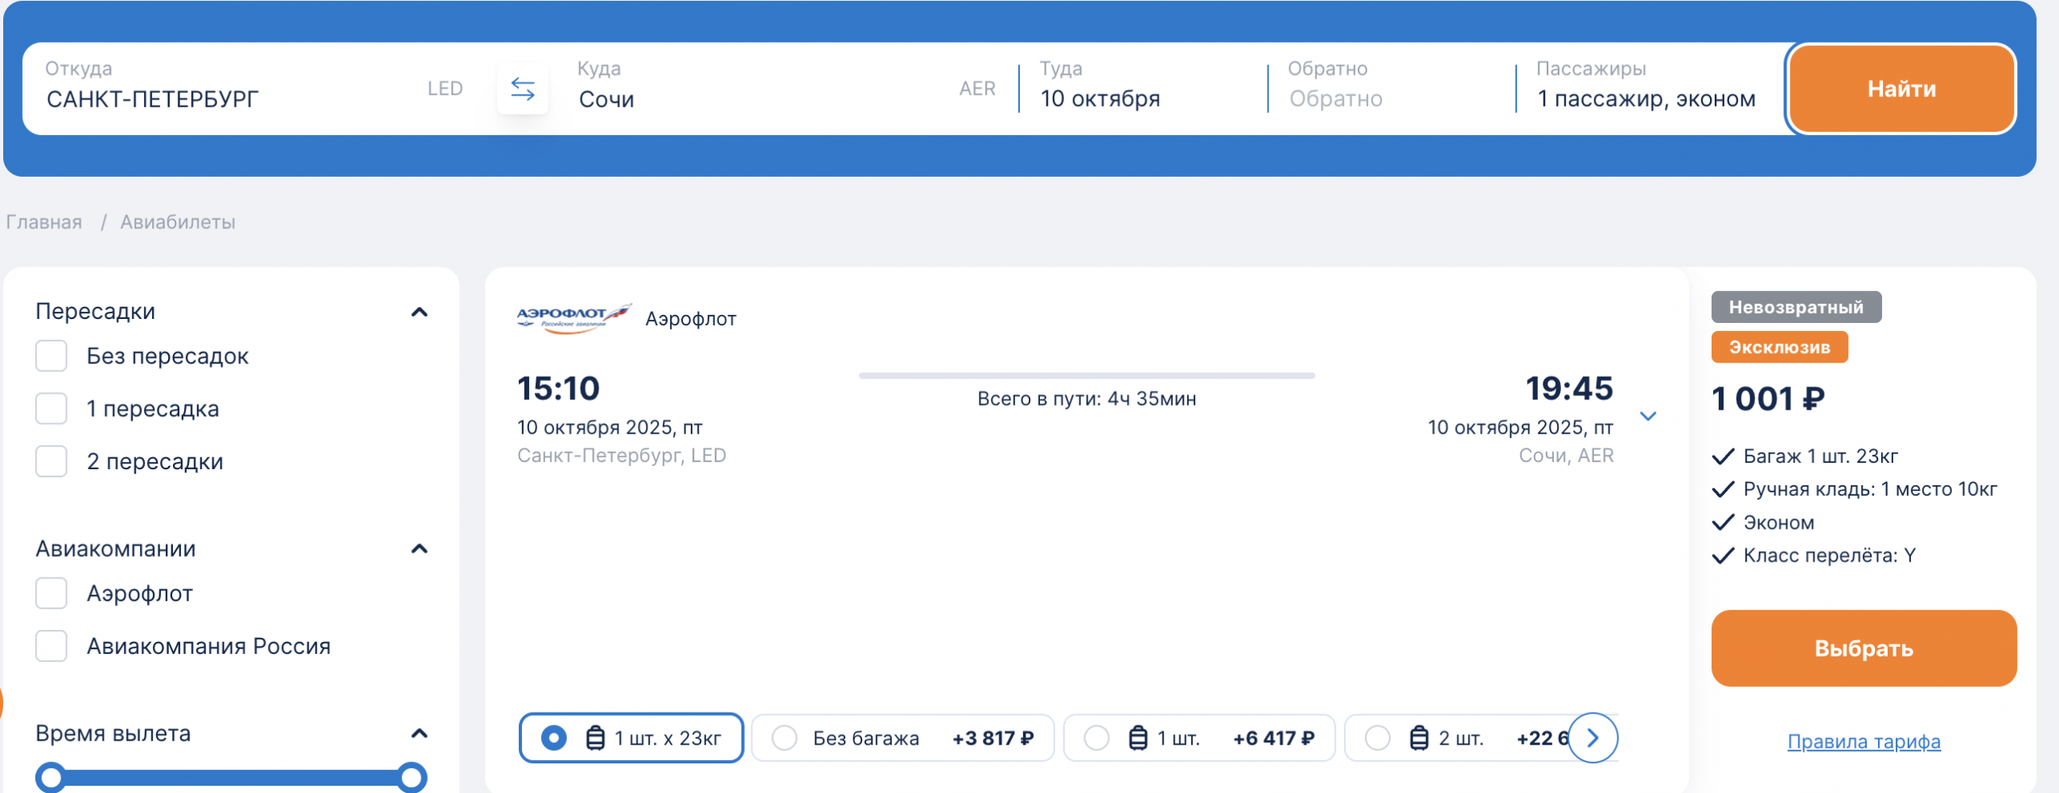2059x793 pixels.
Task: Expand flight details chevron near arrival
Action: [1648, 416]
